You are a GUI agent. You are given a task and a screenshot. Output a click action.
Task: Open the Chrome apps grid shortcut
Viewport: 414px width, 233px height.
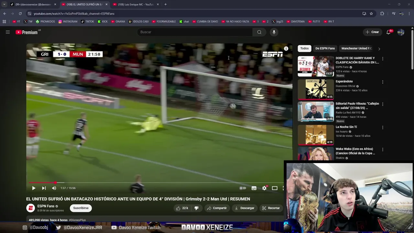4,22
